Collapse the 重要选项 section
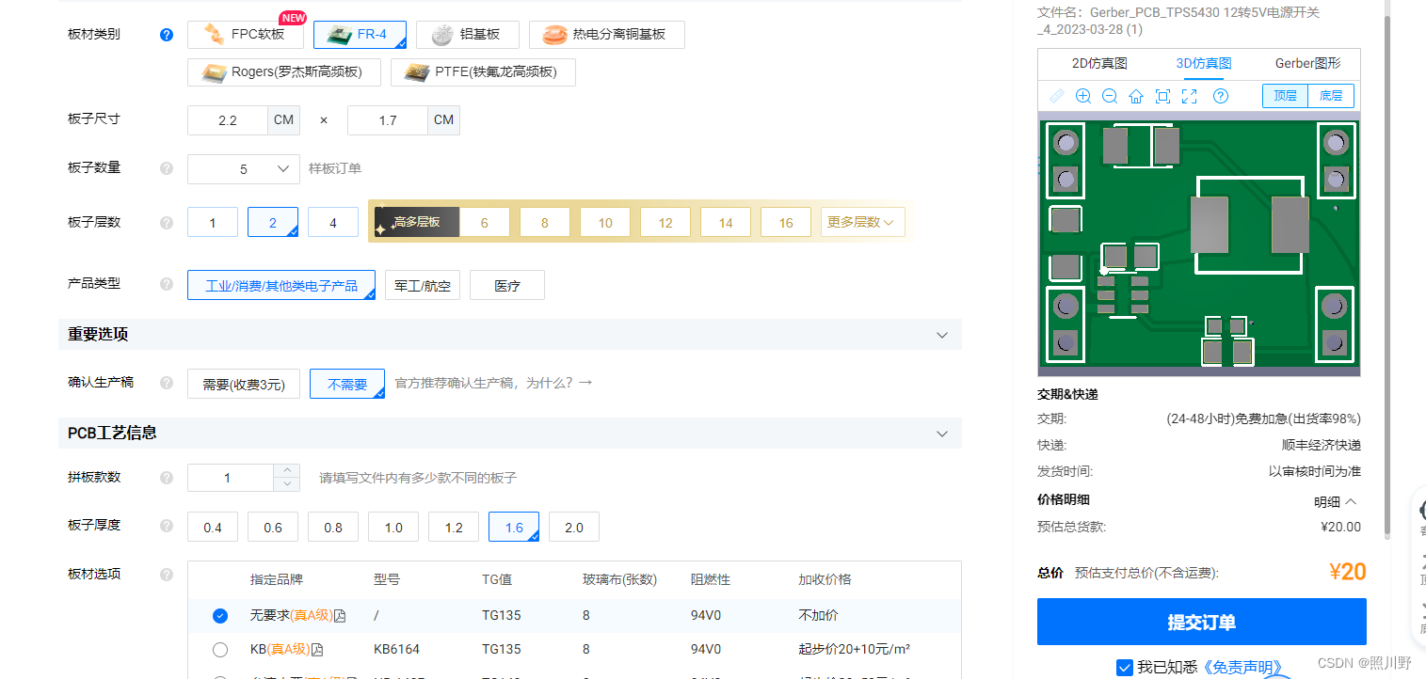This screenshot has width=1426, height=679. pyautogui.click(x=942, y=336)
